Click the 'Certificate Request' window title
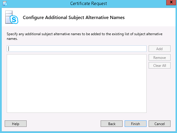The width and height of the screenshot is (177, 133). pyautogui.click(x=88, y=4)
